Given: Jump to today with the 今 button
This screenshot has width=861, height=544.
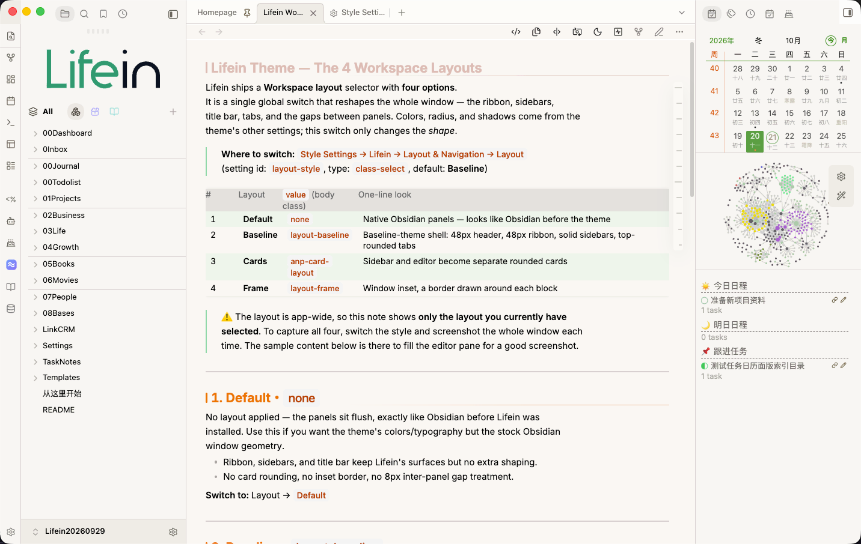Looking at the screenshot, I should coord(831,41).
